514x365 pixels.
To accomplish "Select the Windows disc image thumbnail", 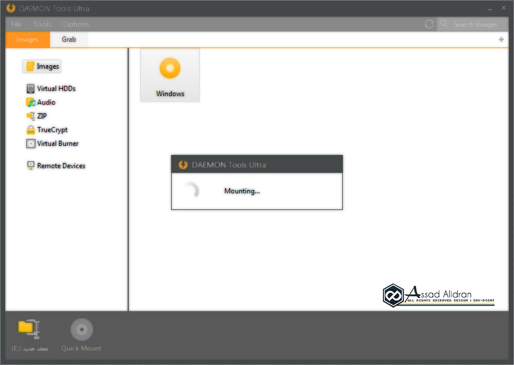I will click(170, 75).
